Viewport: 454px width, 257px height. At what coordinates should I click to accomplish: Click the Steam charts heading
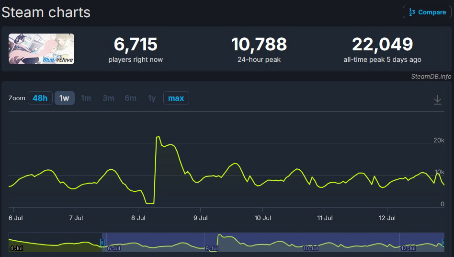[46, 12]
